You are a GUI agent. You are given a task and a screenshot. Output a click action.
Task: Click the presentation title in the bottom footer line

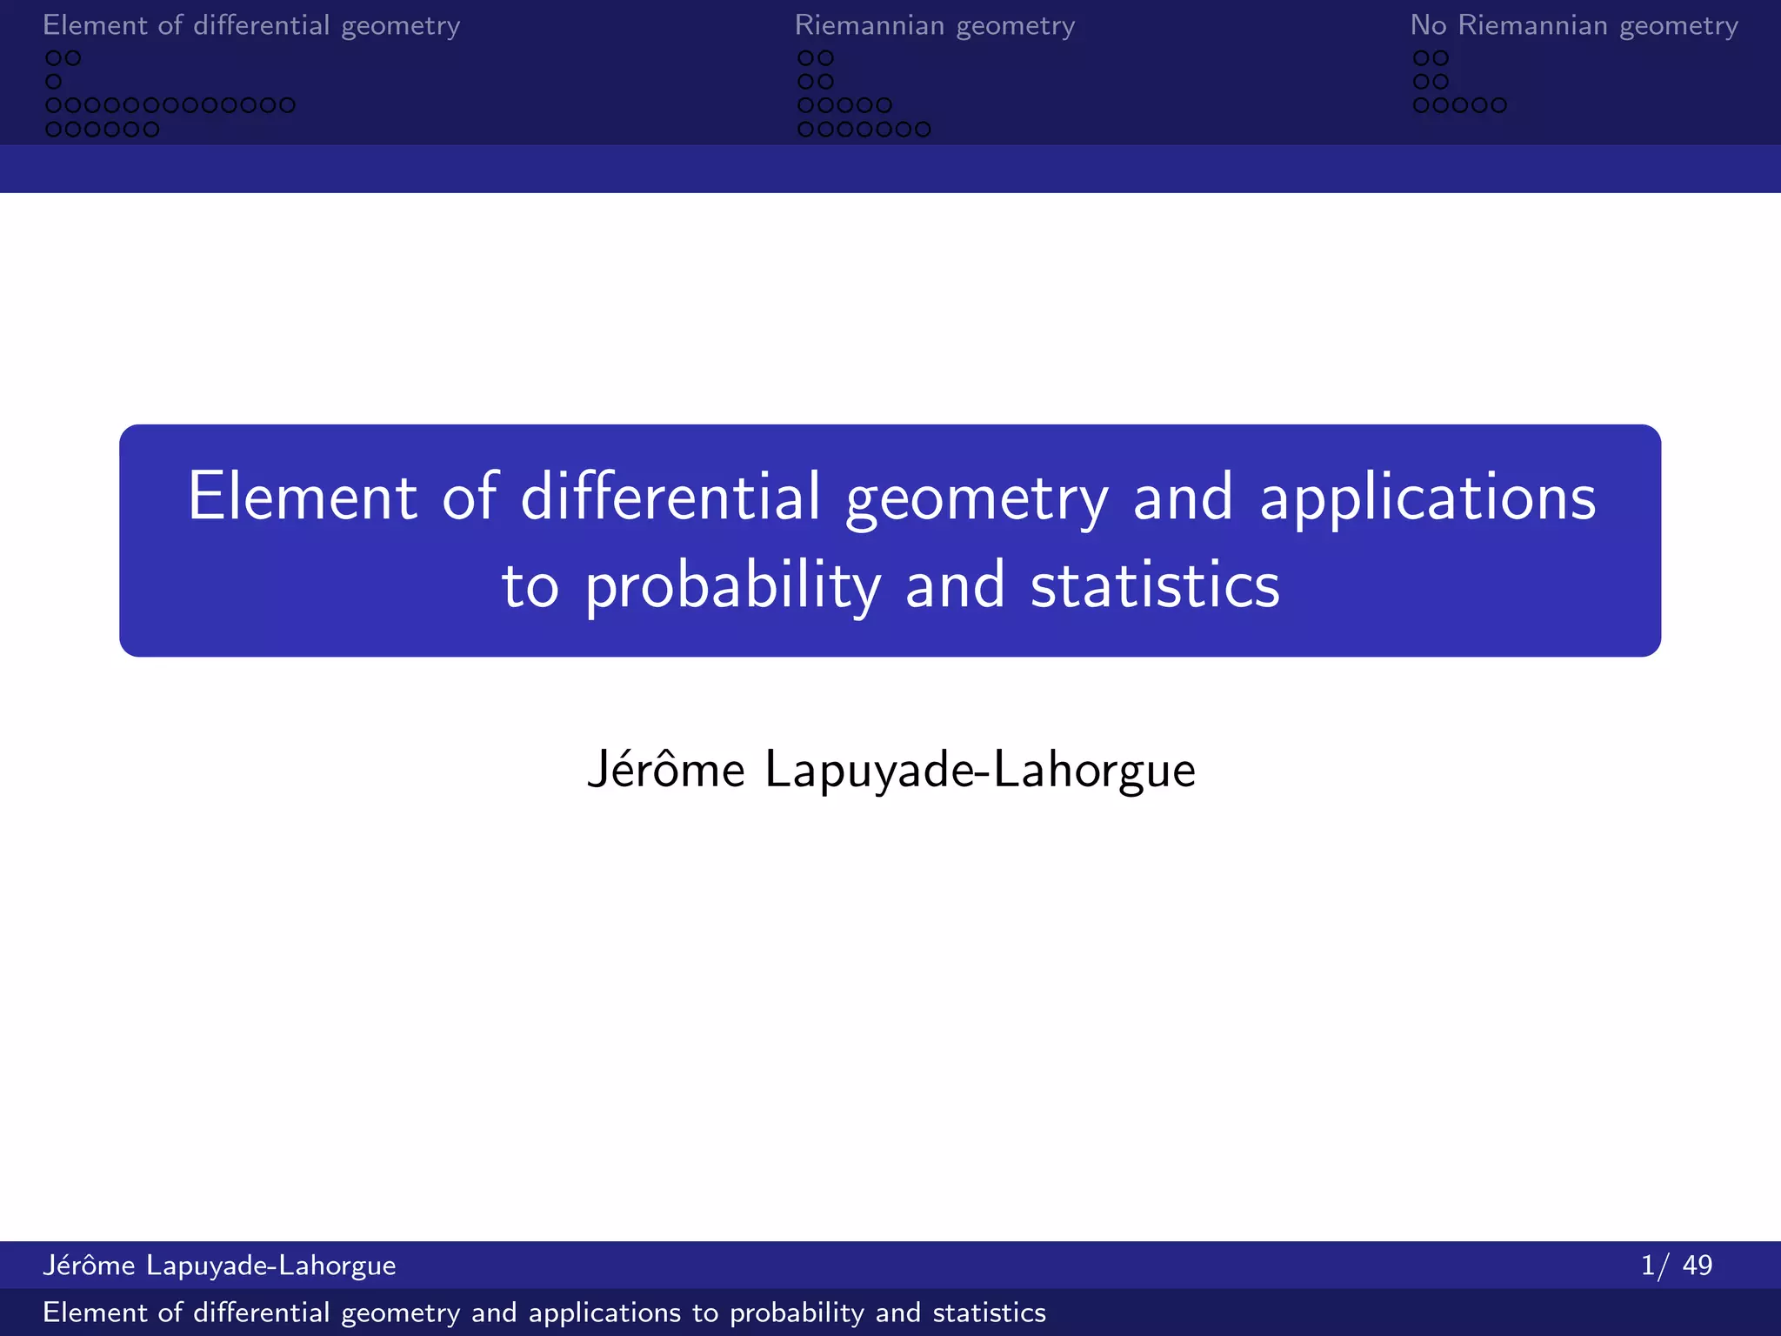coord(544,1313)
